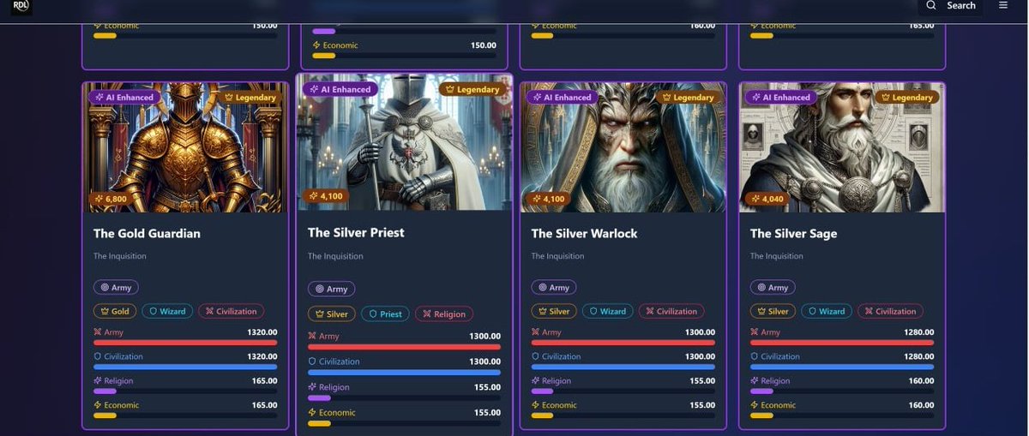Click the Silver Priest's Legendary crown badge

coord(472,89)
